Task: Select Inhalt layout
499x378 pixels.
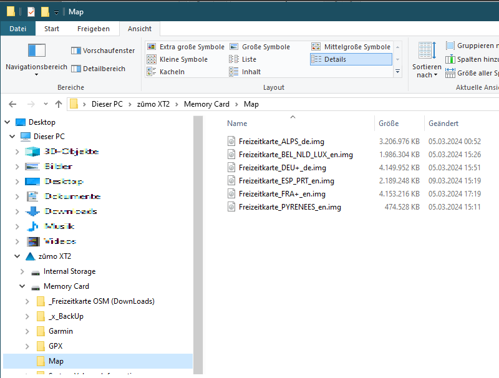Action: coord(245,72)
